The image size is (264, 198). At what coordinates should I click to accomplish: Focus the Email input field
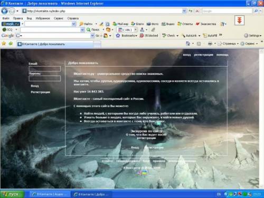coord(45,69)
